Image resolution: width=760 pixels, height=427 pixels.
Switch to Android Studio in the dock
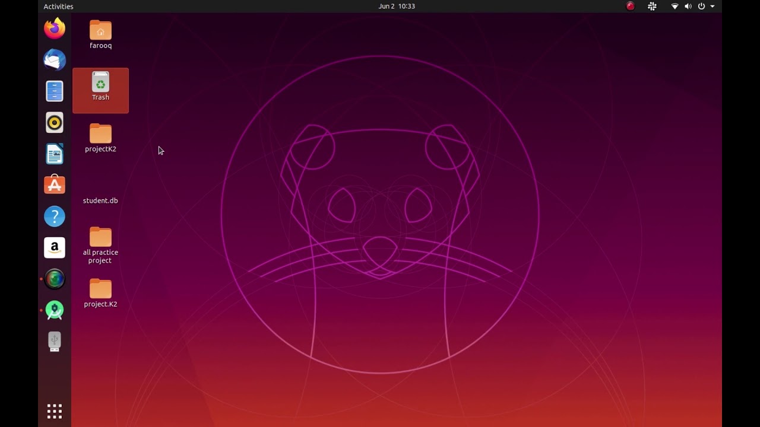coord(55,310)
